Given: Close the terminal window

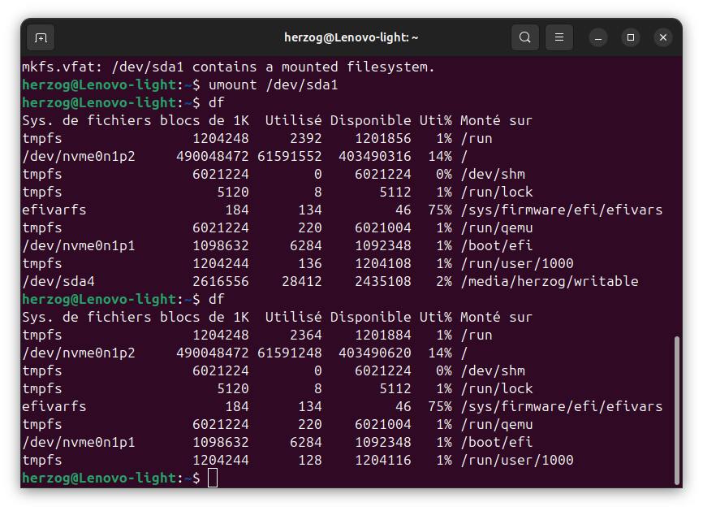Looking at the screenshot, I should click(x=663, y=37).
